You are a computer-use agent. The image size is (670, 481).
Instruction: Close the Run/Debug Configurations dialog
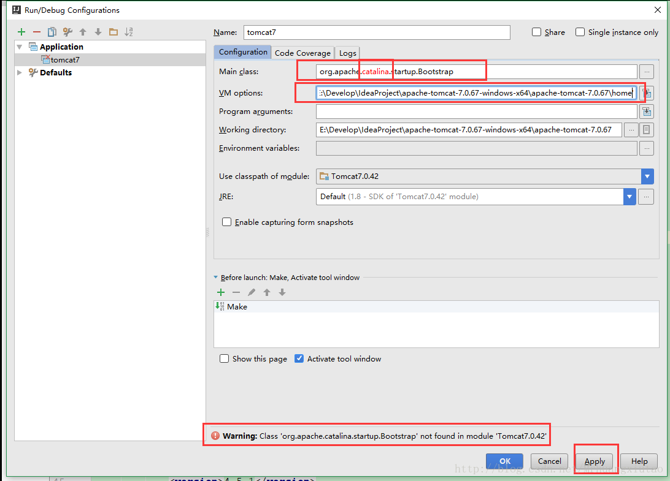(658, 10)
